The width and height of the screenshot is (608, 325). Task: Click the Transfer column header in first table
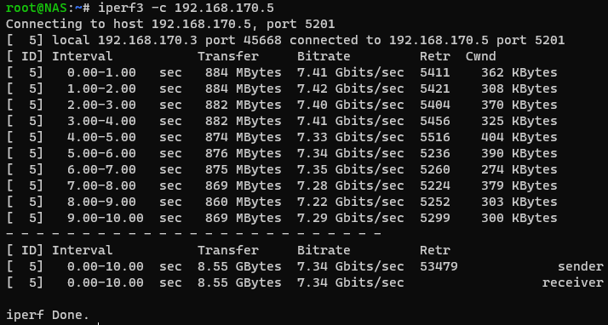[x=228, y=56]
